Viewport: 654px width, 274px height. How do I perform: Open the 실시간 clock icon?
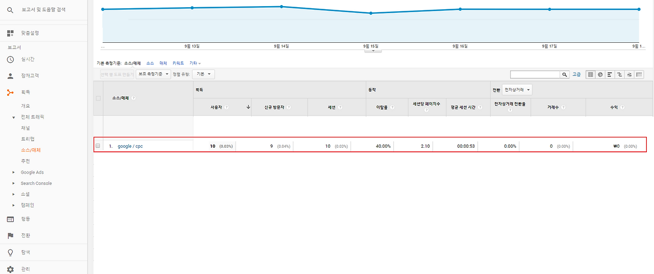(x=10, y=60)
